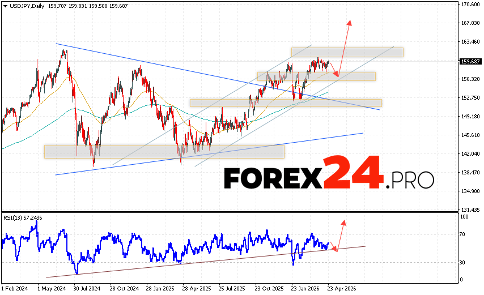Click the 1 Feb 2024 date label
484x295 pixels.
pyautogui.click(x=15, y=288)
